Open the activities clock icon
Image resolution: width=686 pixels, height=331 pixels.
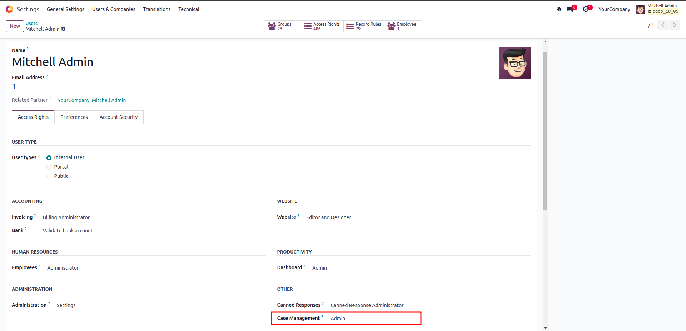587,9
